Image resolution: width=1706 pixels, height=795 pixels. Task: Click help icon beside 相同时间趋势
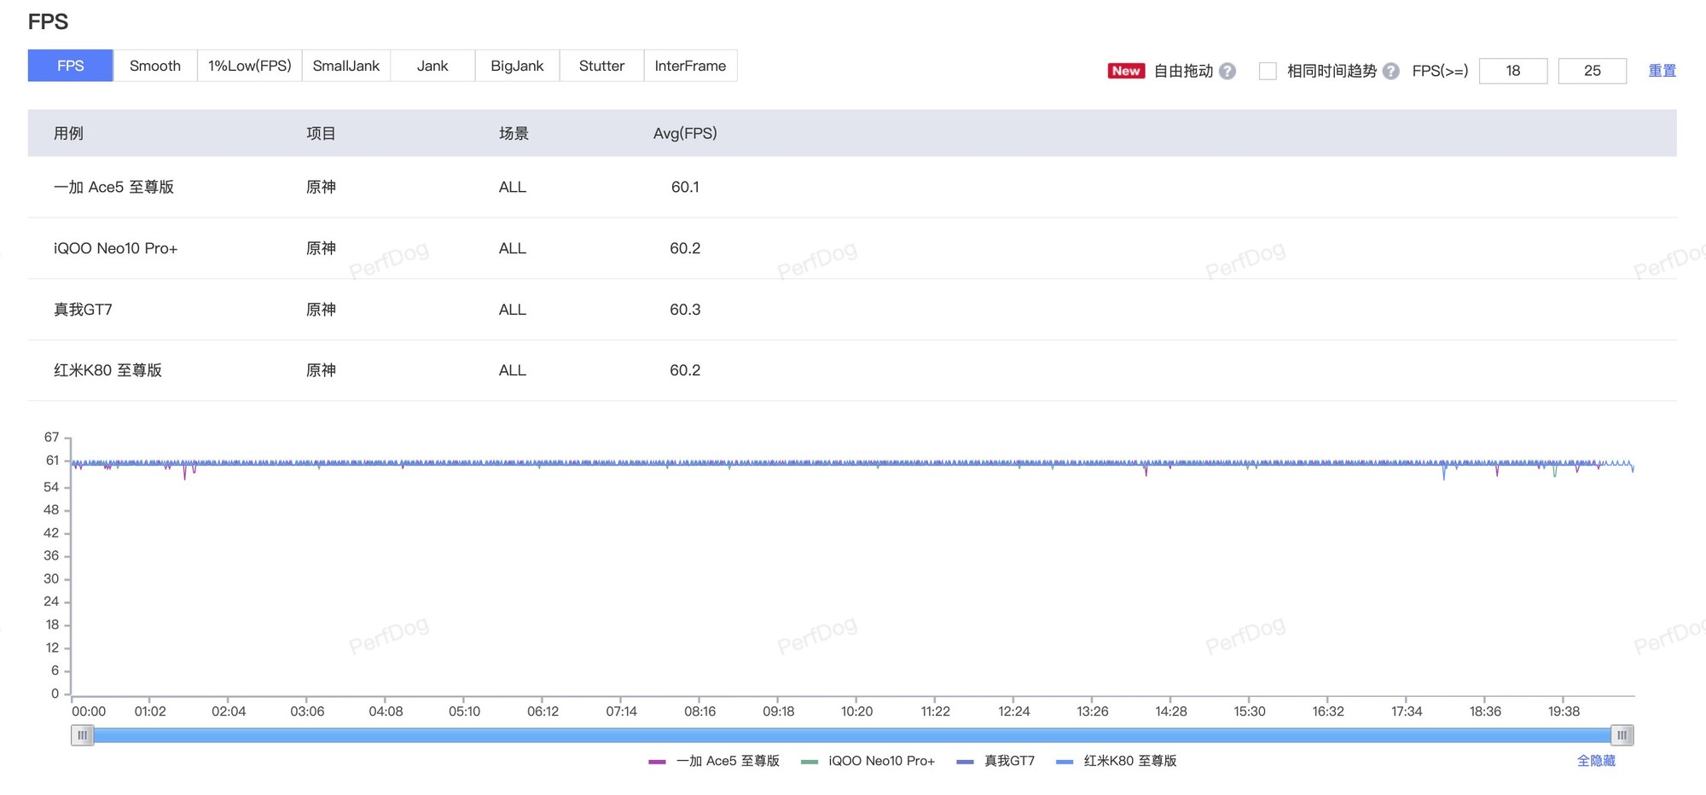click(1390, 72)
